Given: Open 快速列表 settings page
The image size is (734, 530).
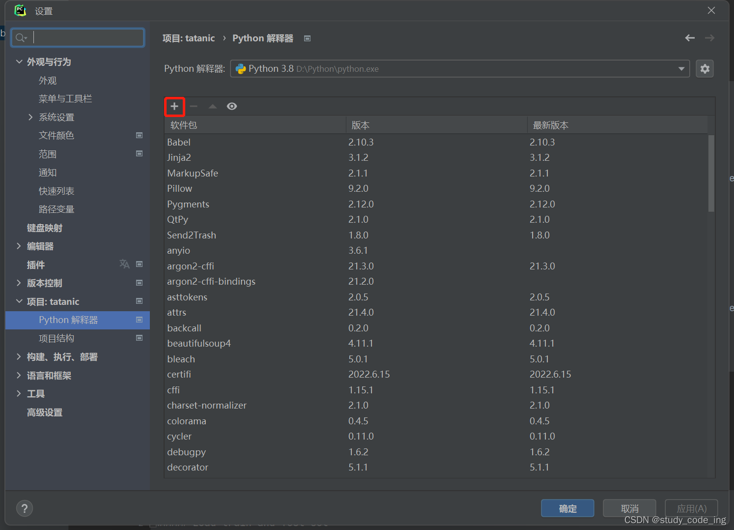Looking at the screenshot, I should pos(56,191).
